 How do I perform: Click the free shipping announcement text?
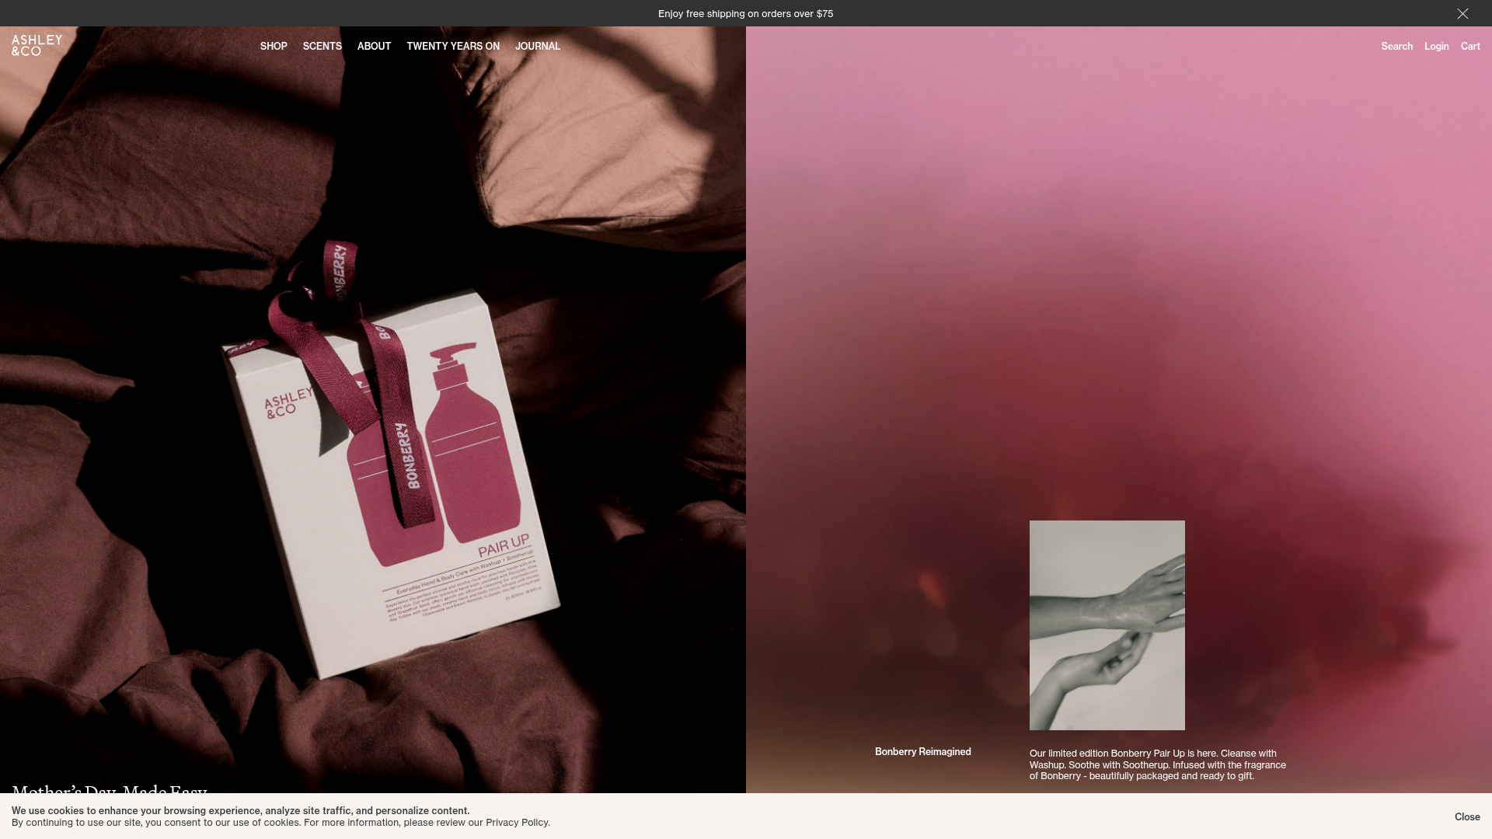pyautogui.click(x=745, y=14)
